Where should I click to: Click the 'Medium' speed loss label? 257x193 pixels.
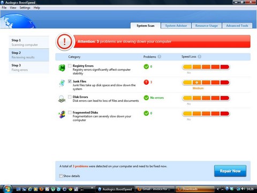[198, 88]
